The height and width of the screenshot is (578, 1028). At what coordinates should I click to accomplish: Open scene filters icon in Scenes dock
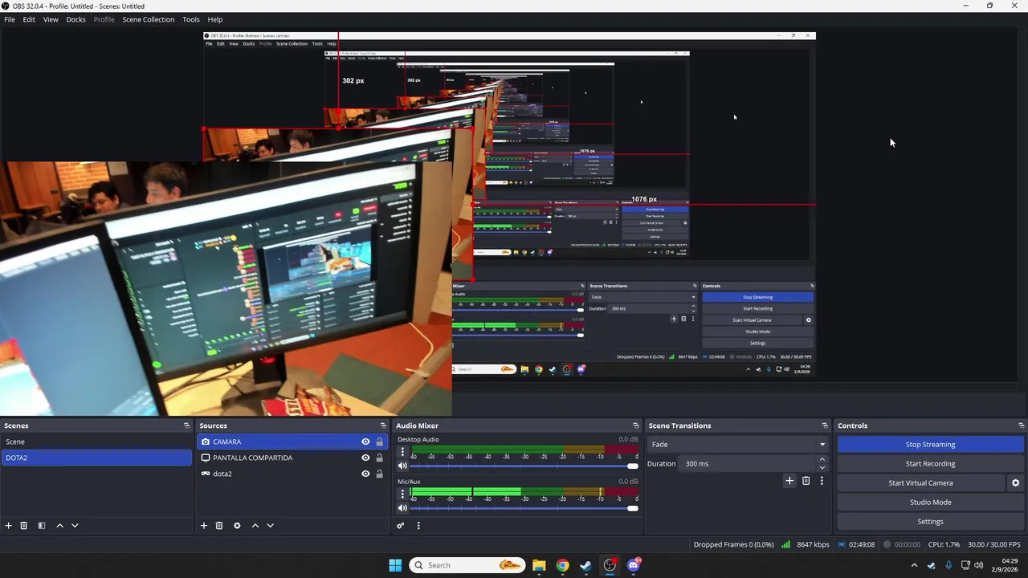point(42,526)
